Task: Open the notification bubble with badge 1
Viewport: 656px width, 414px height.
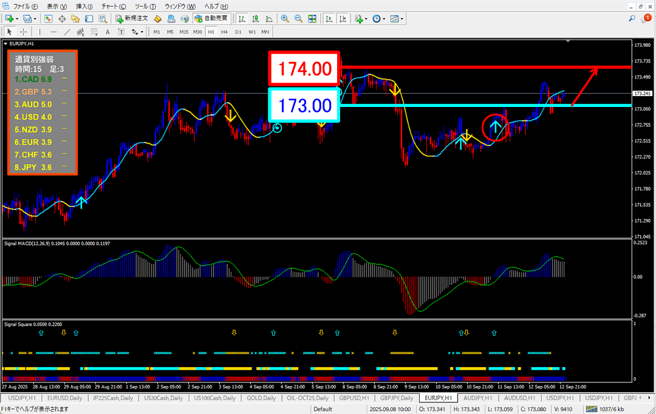Action: click(646, 18)
